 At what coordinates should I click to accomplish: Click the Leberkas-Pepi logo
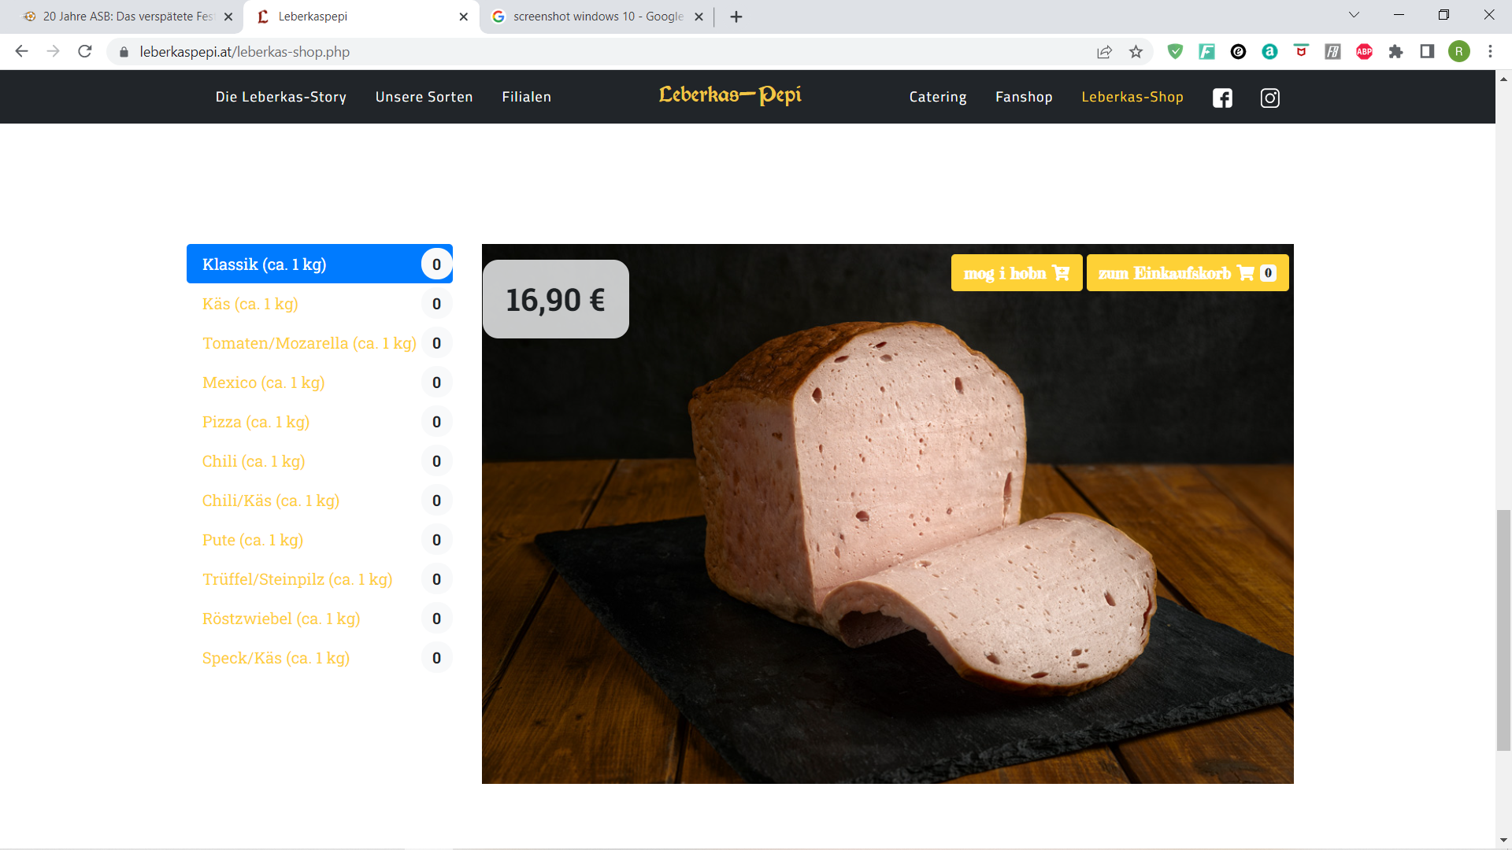pos(730,95)
